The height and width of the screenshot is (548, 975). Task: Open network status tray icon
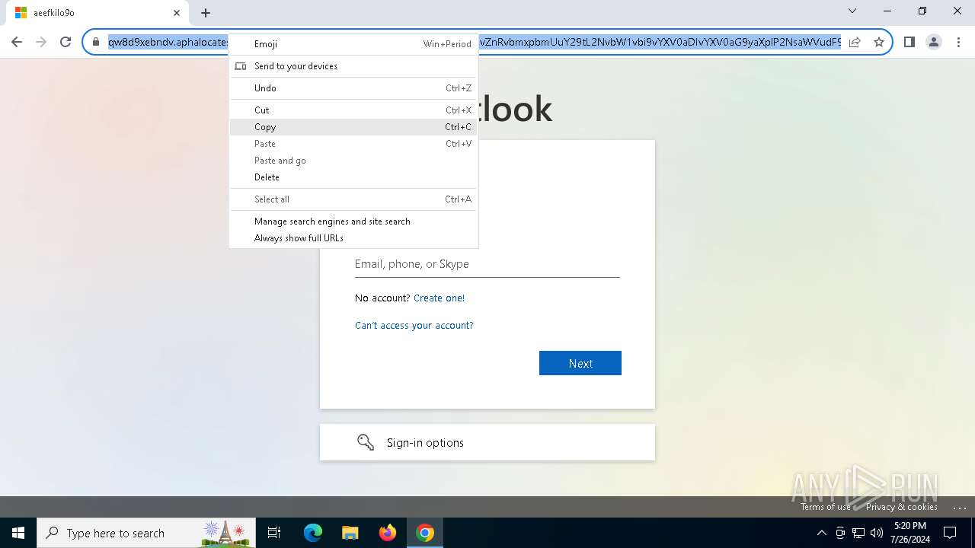[858, 533]
